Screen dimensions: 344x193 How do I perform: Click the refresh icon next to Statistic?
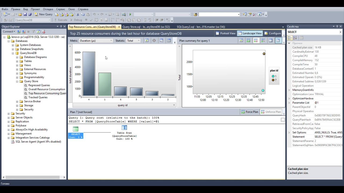click(147, 41)
